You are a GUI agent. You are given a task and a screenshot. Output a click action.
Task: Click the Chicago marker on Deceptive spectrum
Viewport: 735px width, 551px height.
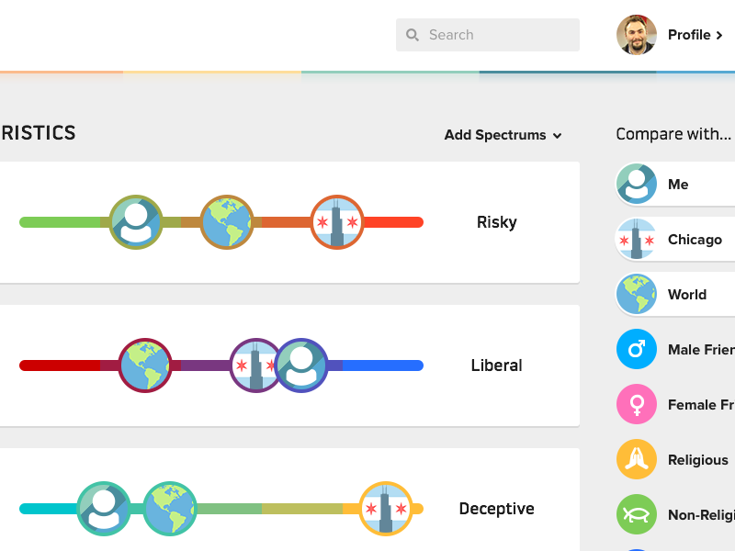coord(386,509)
